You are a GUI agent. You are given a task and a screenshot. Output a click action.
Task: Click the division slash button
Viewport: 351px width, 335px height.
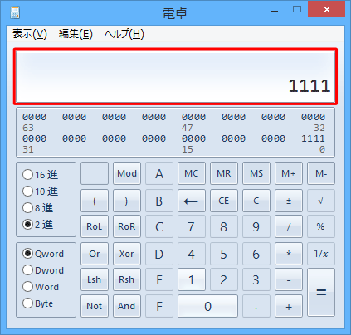pos(289,226)
